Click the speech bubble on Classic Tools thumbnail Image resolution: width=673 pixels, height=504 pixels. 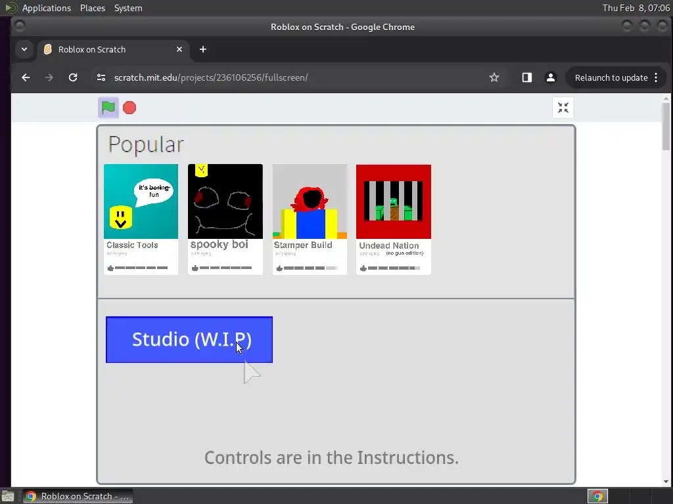(x=154, y=192)
